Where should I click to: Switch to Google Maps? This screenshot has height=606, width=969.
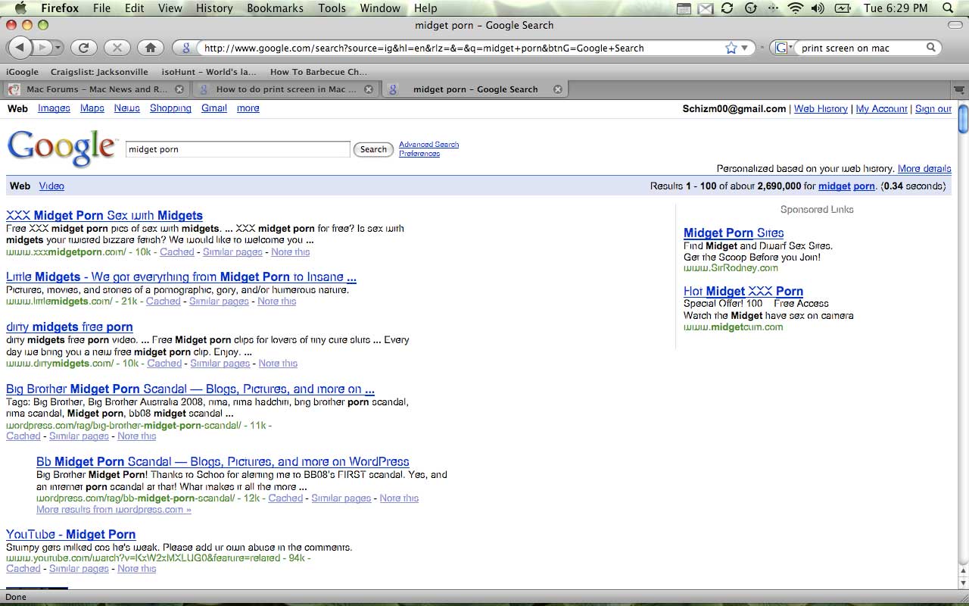pos(92,108)
